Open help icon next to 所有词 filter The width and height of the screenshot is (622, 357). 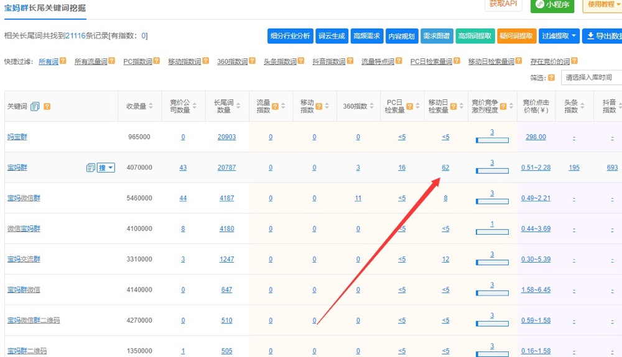[63, 61]
